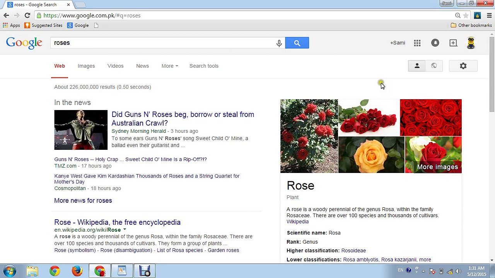Open Action Center flag icon in tray
Screen dimensions: 495x278
(433, 271)
